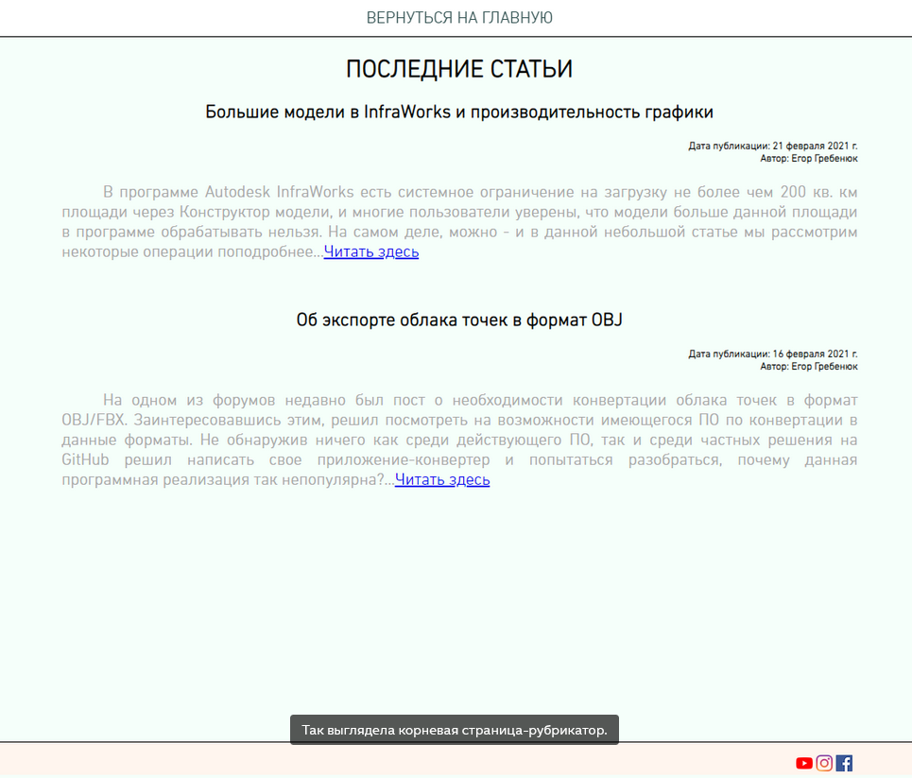Image resolution: width=912 pixels, height=778 pixels.
Task: Click the ВЕРНУТЬСЯ НА ГЛАВНУЮ link
Action: tap(459, 18)
